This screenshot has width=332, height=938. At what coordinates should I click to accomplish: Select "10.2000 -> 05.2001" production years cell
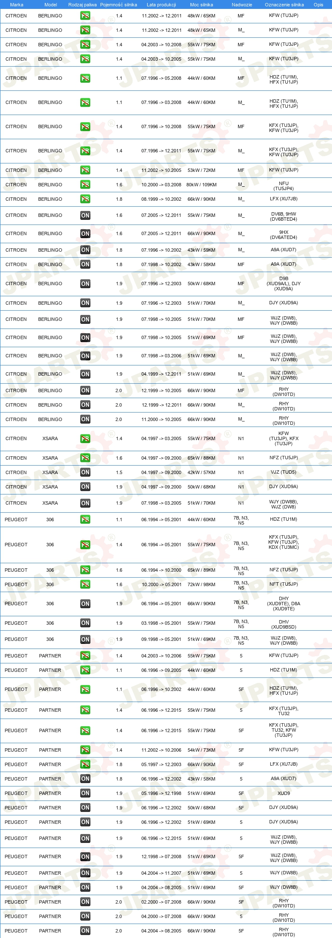pyautogui.click(x=161, y=584)
